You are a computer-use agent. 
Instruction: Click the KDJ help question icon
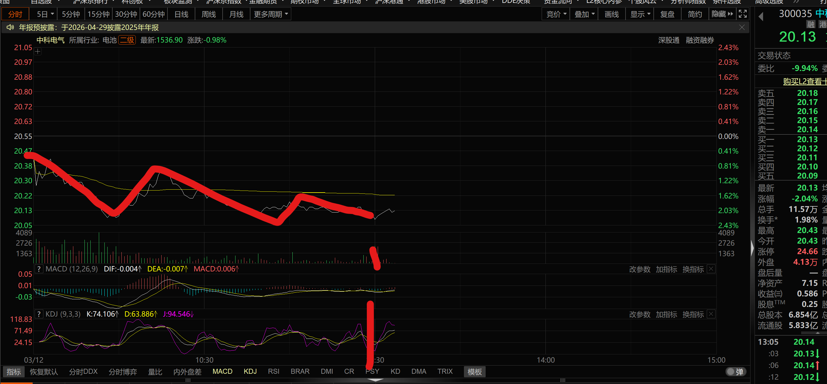(x=39, y=314)
